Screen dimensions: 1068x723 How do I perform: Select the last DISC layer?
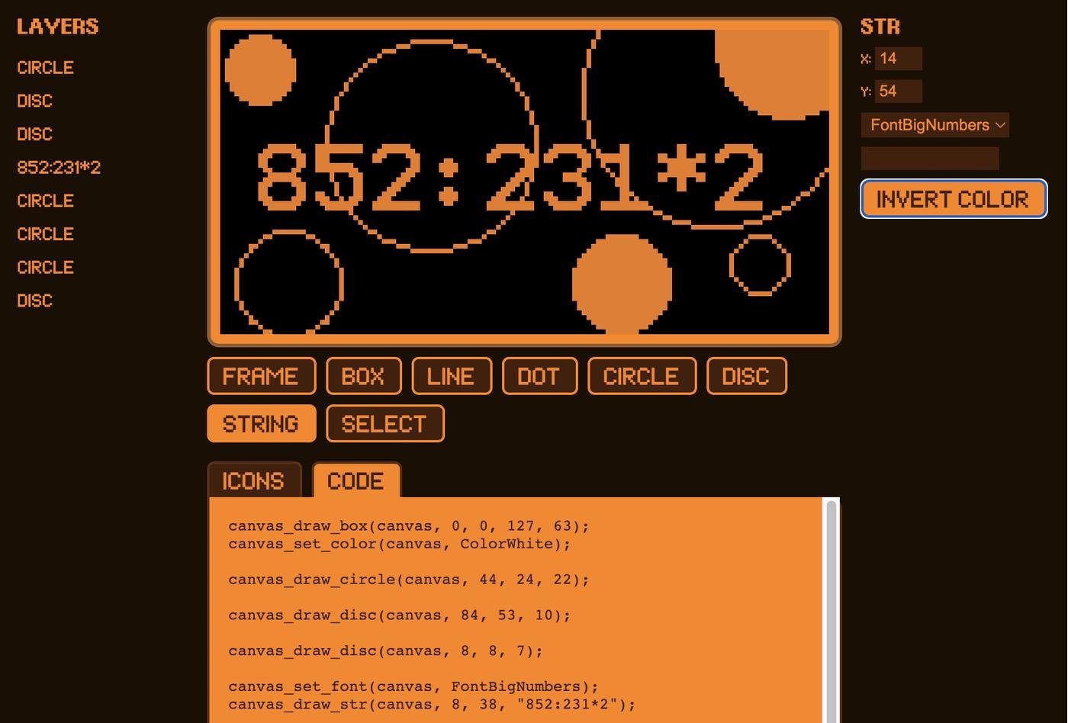[x=34, y=300]
